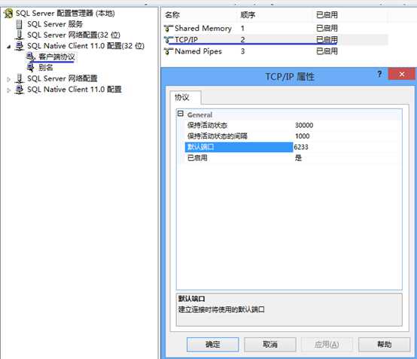Viewport: 417px width, 359px height.
Task: Click the SQL Native Client 11.0 配置(32 位) icon
Action: (19, 46)
